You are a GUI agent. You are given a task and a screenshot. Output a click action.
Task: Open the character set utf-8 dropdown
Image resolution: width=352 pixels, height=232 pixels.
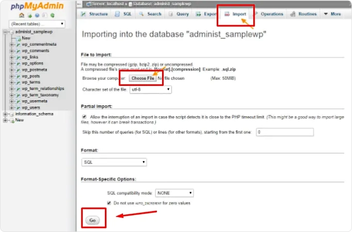[151, 90]
